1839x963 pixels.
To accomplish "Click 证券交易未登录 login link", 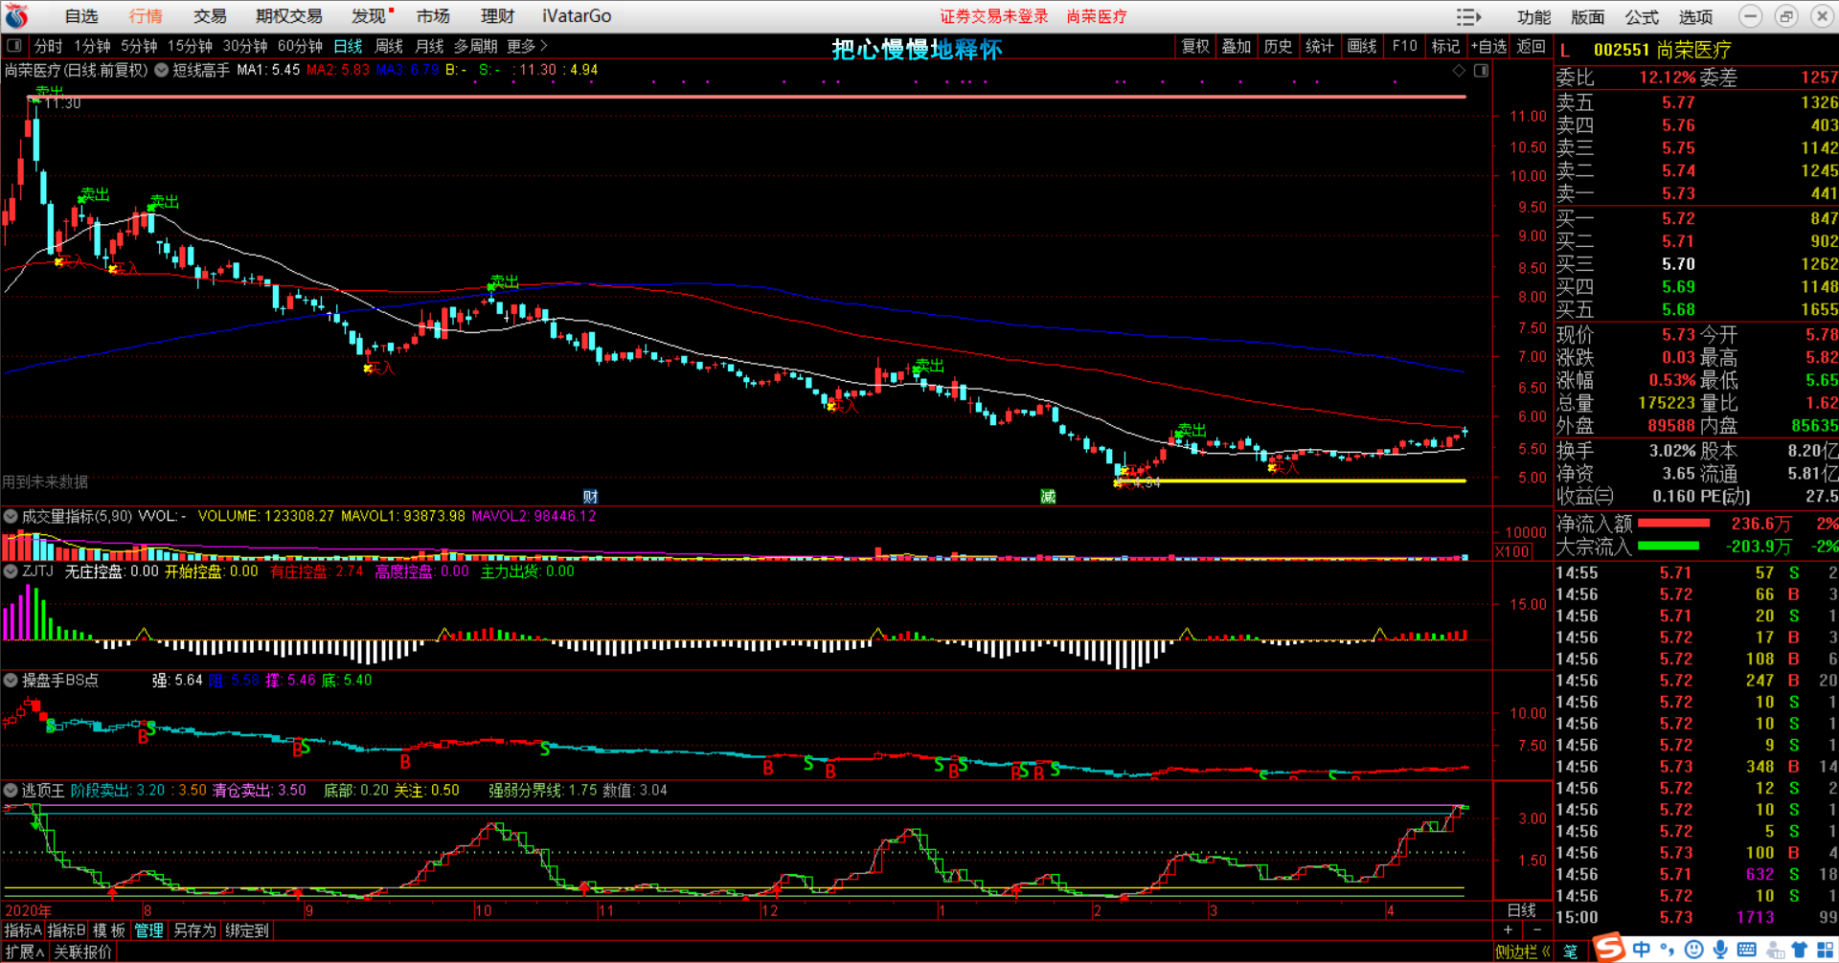I will click(x=994, y=16).
